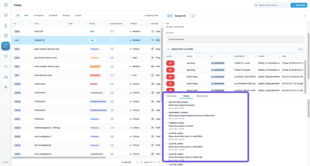310x166 pixels.
Task: Open the clipboard reports icon in sidebar
Action: coord(6,36)
